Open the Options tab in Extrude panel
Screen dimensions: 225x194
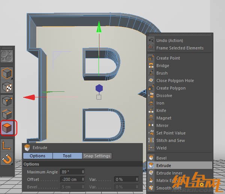pyautogui.click(x=37, y=156)
